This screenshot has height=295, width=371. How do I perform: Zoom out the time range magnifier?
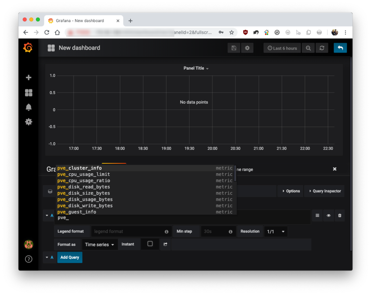pyautogui.click(x=308, y=48)
